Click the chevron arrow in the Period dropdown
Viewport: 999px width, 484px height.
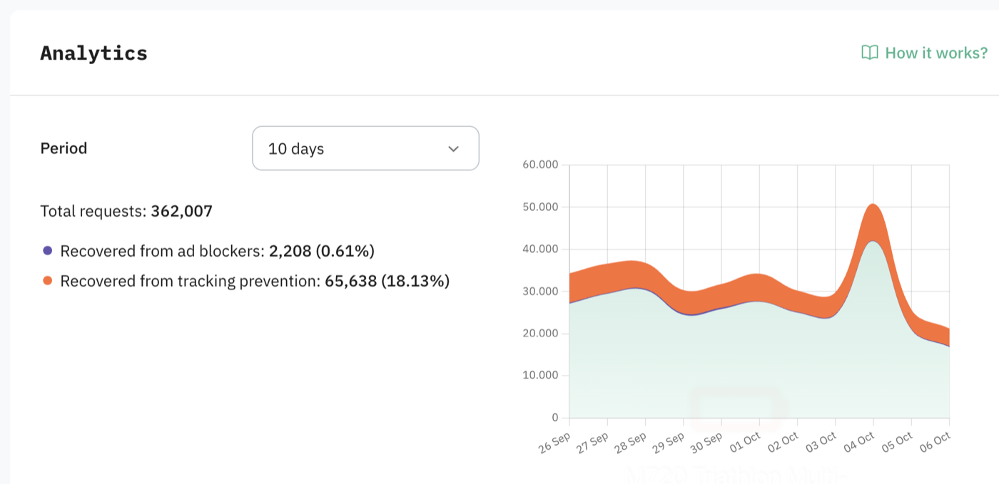[x=453, y=149]
